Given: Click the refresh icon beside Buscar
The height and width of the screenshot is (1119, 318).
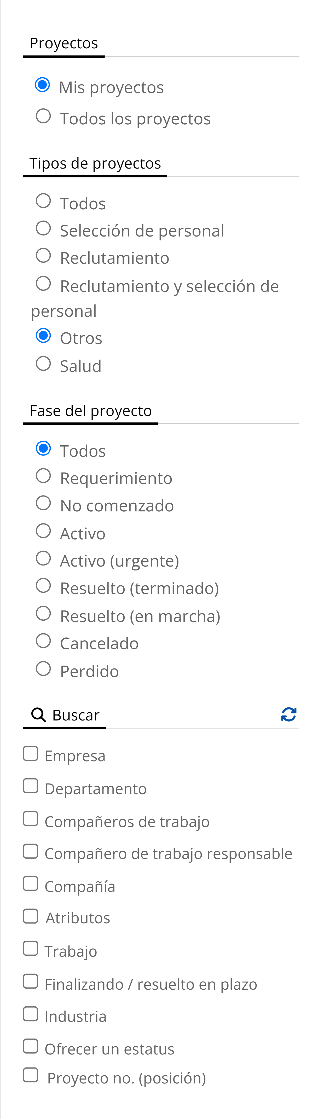Looking at the screenshot, I should [x=288, y=714].
